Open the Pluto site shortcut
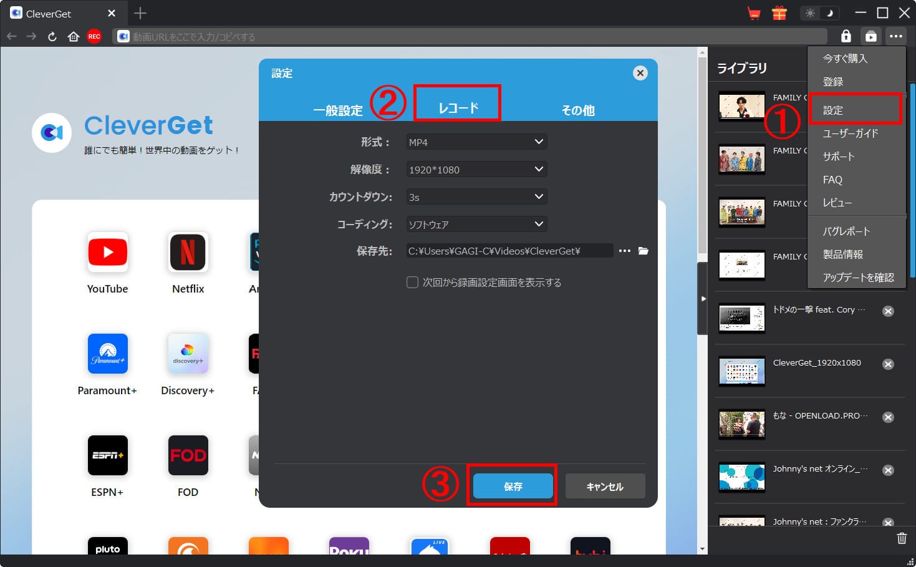Image resolution: width=916 pixels, height=567 pixels. click(x=108, y=546)
